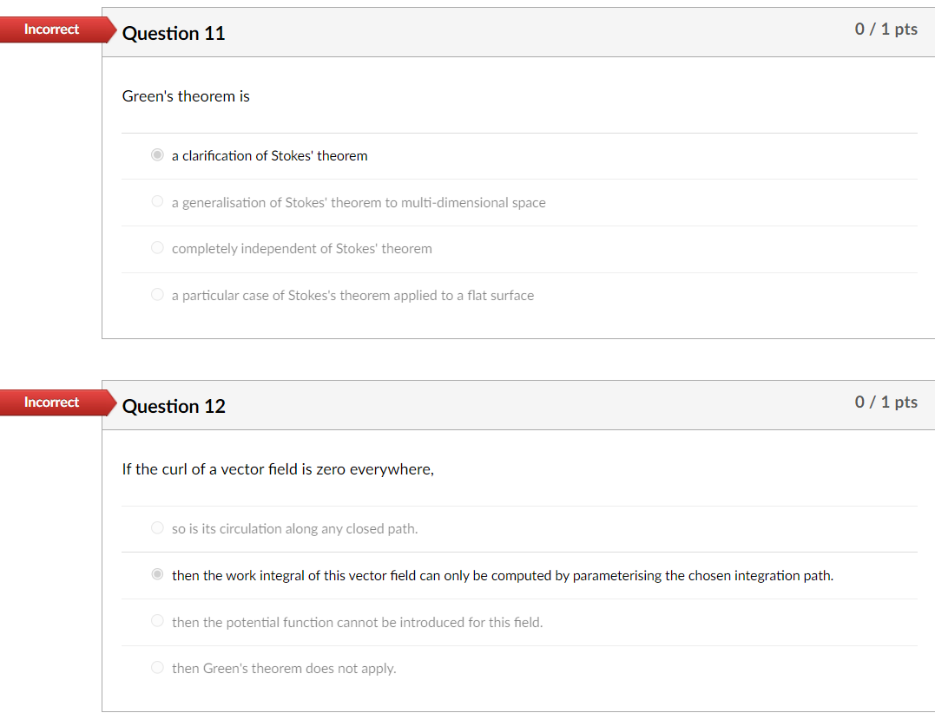Screen dimensions: 935x713
Task: Choose the 'work integral' answer in Question 12
Action: [x=157, y=574]
